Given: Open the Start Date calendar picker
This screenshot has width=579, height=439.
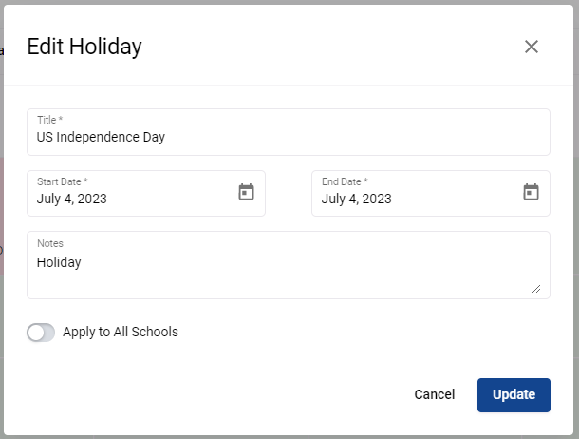Looking at the screenshot, I should [x=246, y=192].
